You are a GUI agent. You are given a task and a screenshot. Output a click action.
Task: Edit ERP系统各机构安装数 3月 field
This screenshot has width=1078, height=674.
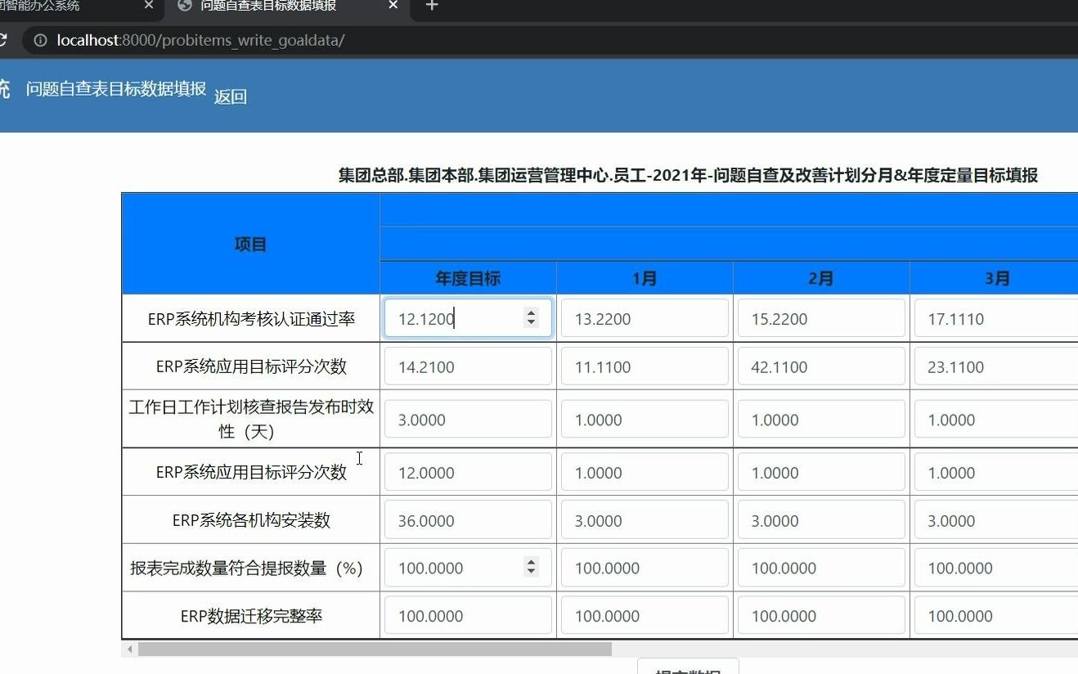[x=996, y=520]
